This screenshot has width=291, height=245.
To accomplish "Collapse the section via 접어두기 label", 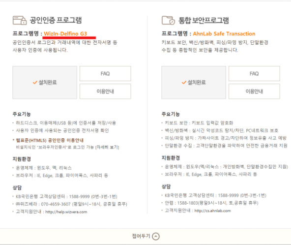I will click(141, 236).
